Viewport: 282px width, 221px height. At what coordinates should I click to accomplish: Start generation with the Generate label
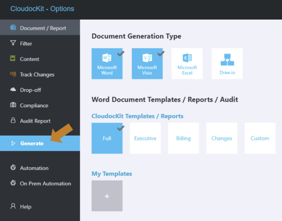click(x=32, y=143)
